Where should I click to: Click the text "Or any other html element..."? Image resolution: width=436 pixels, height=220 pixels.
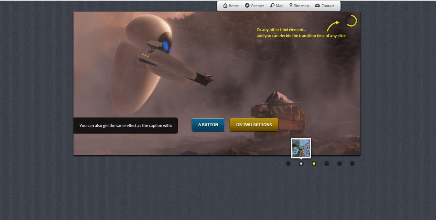click(281, 30)
